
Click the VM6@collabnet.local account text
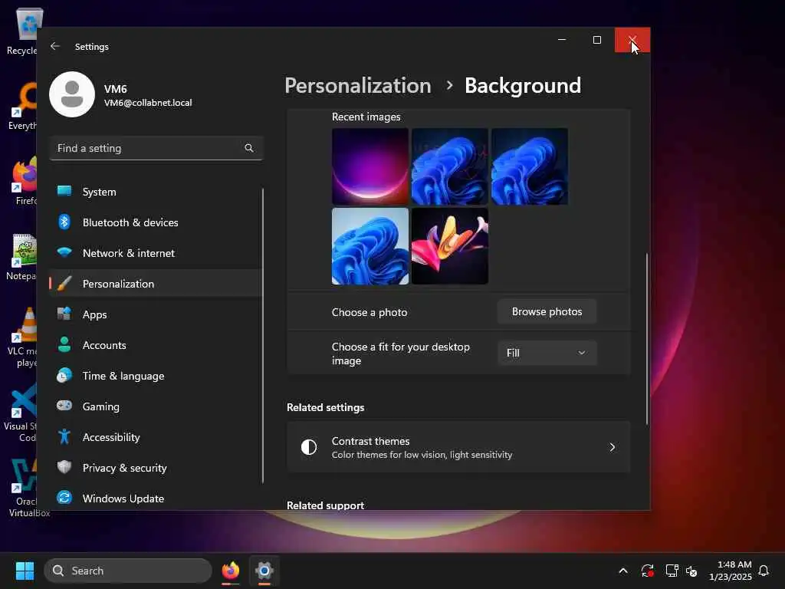click(148, 103)
